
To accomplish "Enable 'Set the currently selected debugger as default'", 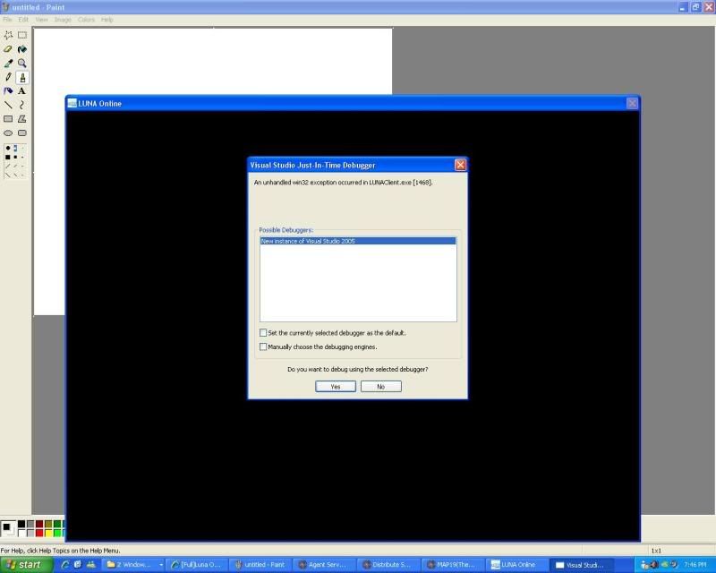I will [263, 333].
